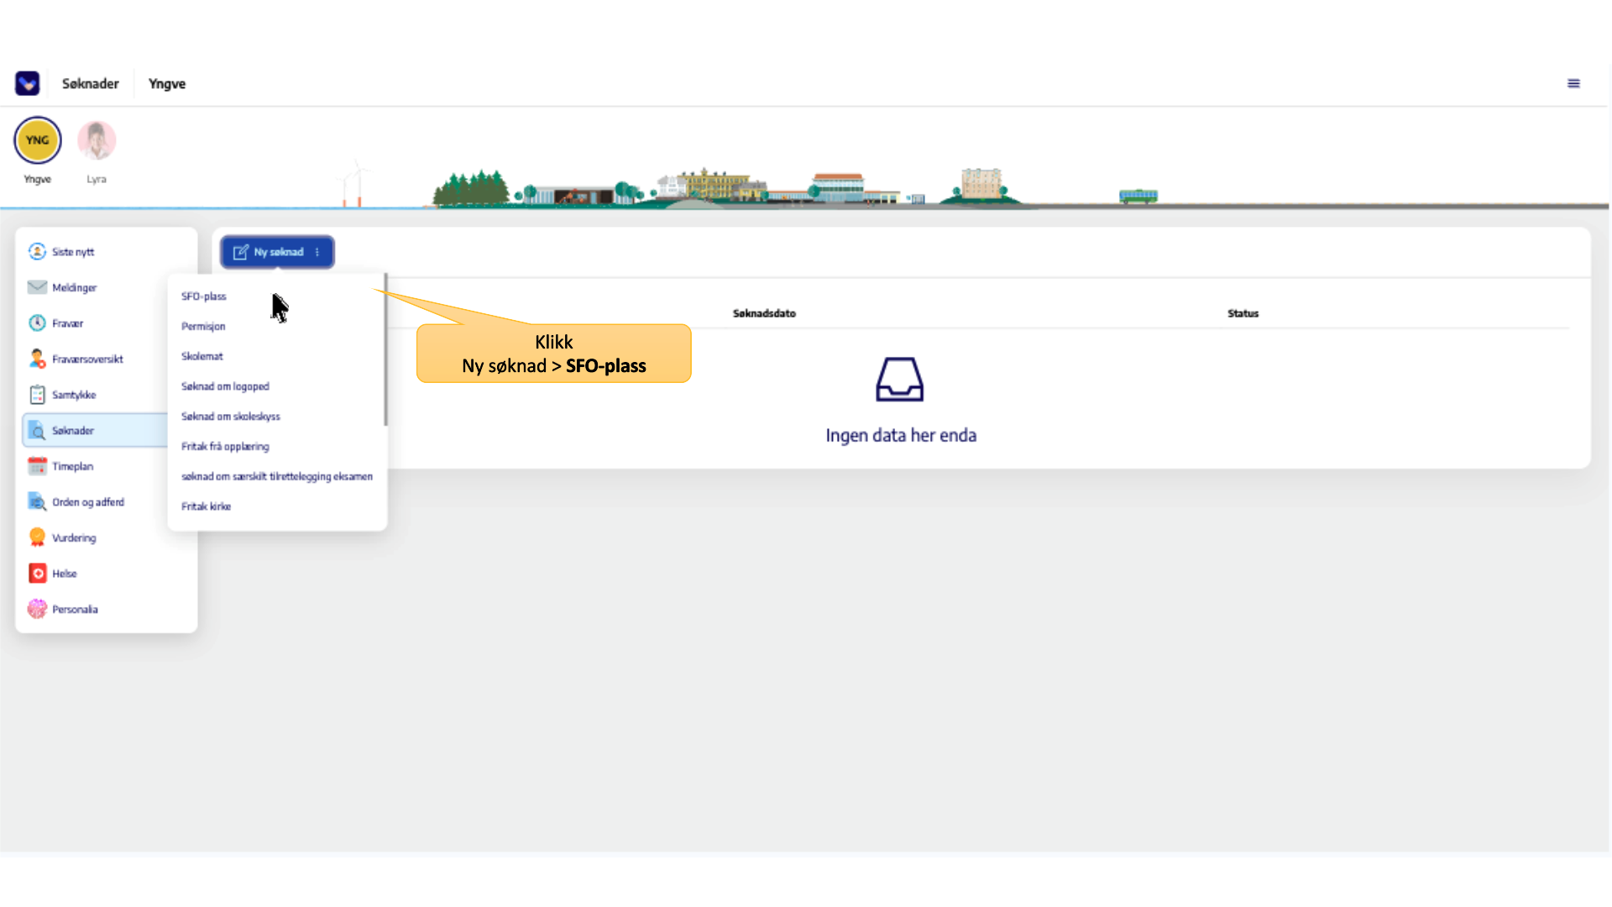1612x907 pixels.
Task: Open the Siste nytt sidebar icon
Action: [37, 252]
